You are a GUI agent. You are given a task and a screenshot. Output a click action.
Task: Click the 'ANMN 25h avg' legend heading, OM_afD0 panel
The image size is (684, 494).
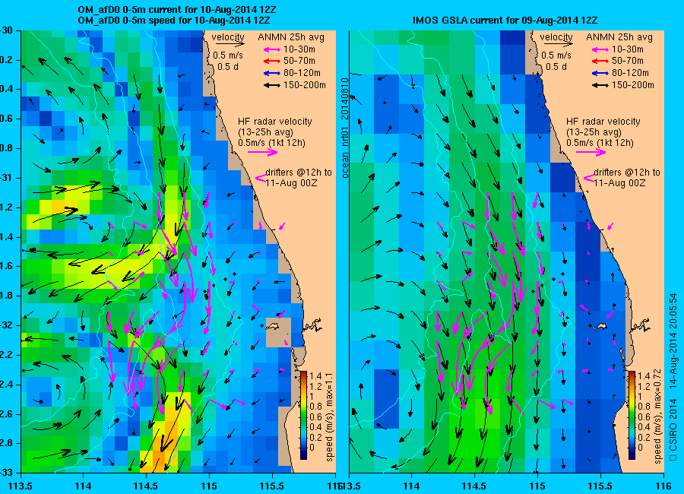[x=291, y=37]
